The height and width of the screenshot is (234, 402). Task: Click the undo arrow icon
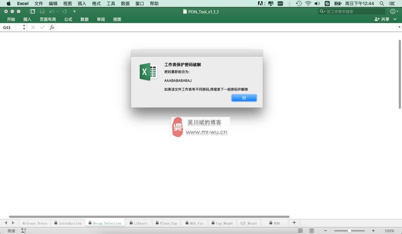click(x=52, y=12)
